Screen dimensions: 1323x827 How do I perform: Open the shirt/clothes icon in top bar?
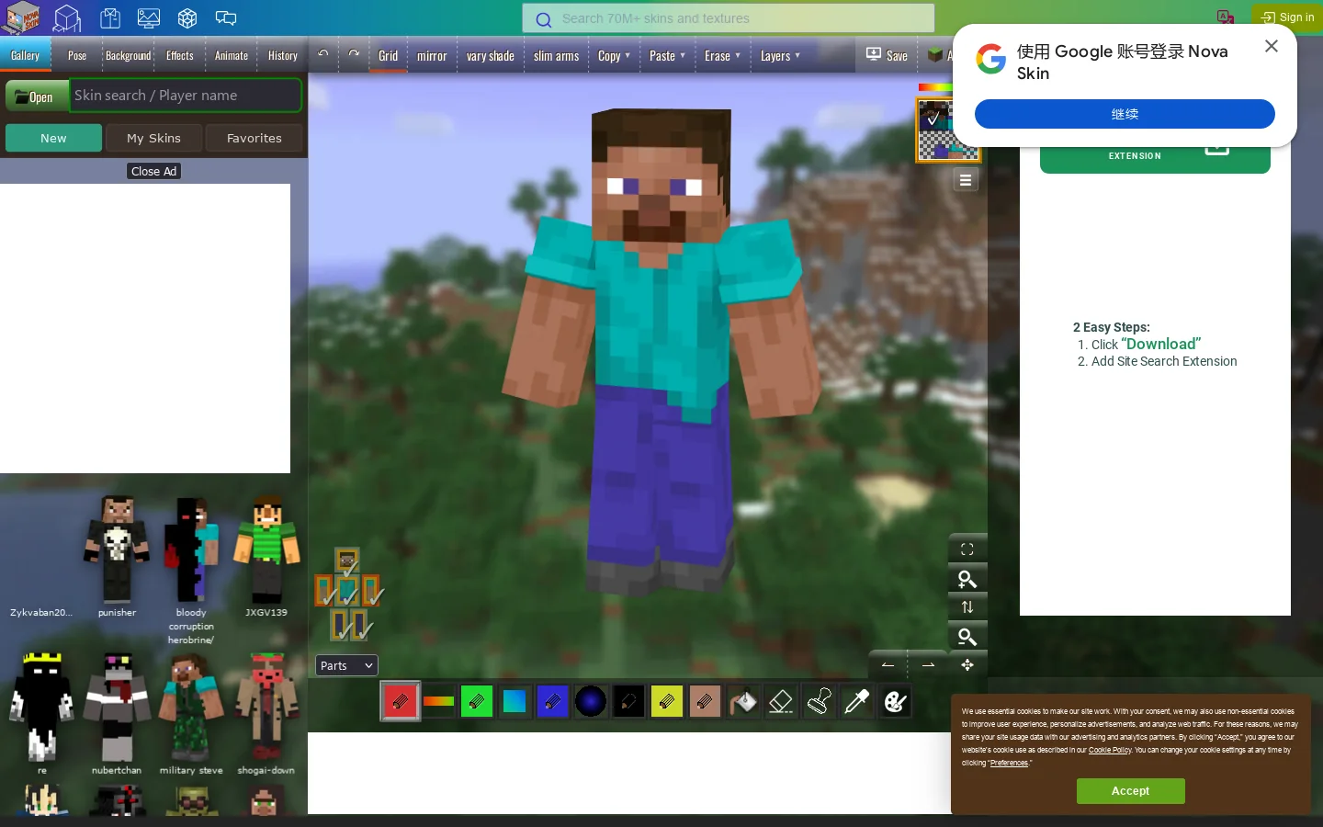pyautogui.click(x=110, y=18)
